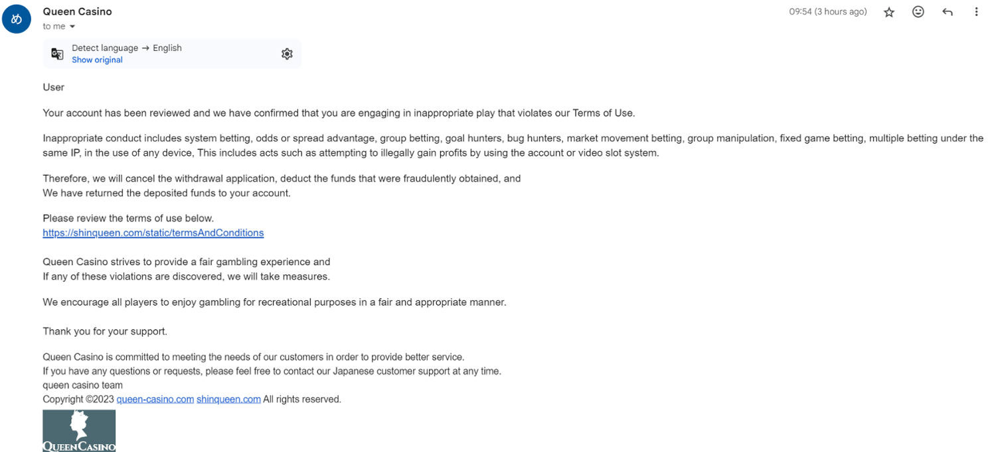The height and width of the screenshot is (452, 996).
Task: Add an emoji reaction to the email
Action: pyautogui.click(x=918, y=12)
